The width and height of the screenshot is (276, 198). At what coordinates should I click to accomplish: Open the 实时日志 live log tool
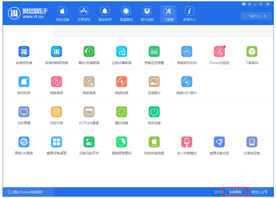(56, 115)
